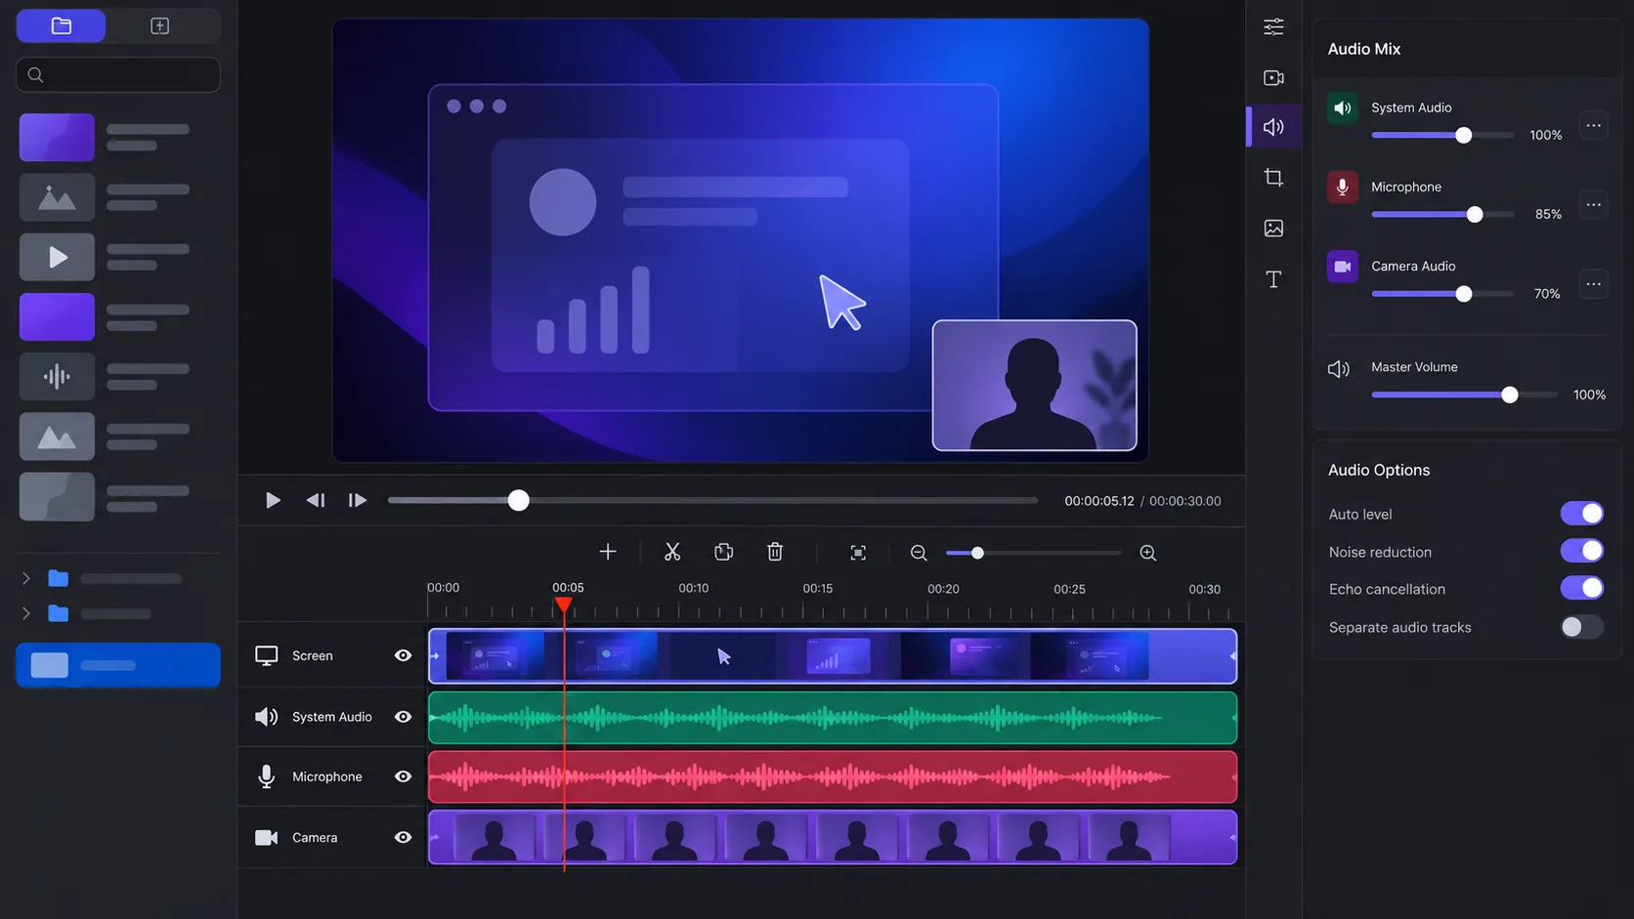The image size is (1634, 919).
Task: Open the image panel icon
Action: click(1273, 229)
